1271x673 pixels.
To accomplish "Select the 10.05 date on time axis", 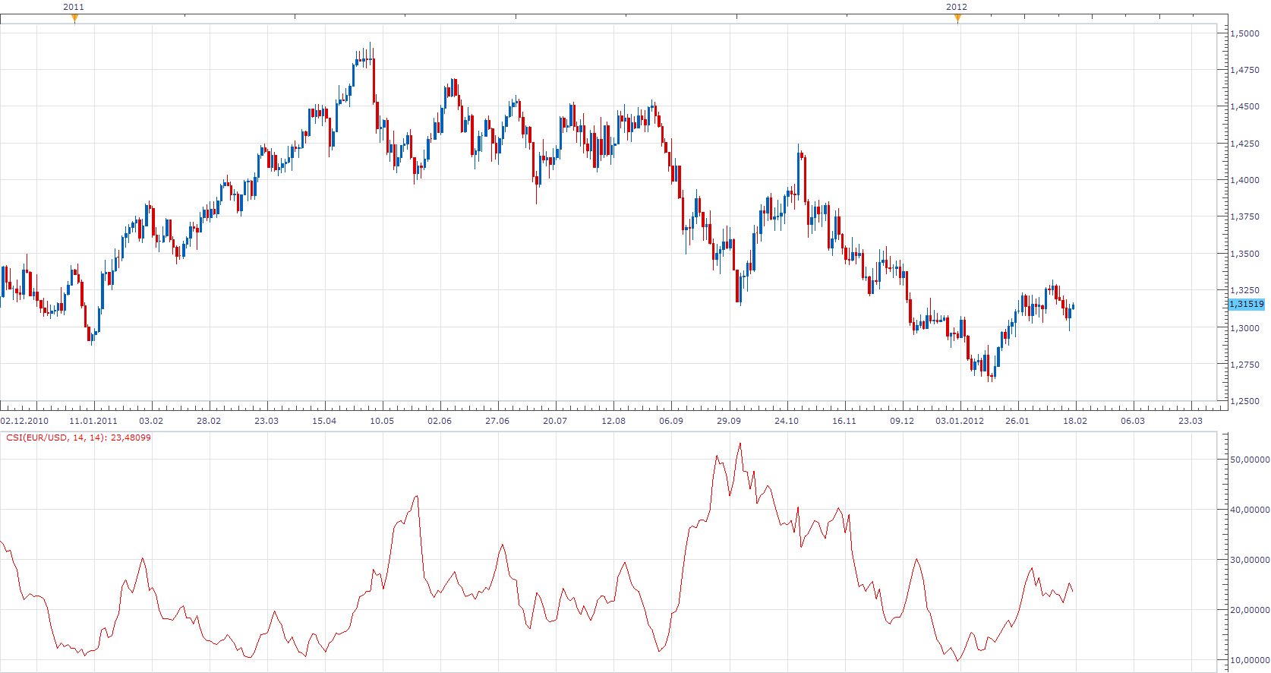I will pyautogui.click(x=382, y=421).
